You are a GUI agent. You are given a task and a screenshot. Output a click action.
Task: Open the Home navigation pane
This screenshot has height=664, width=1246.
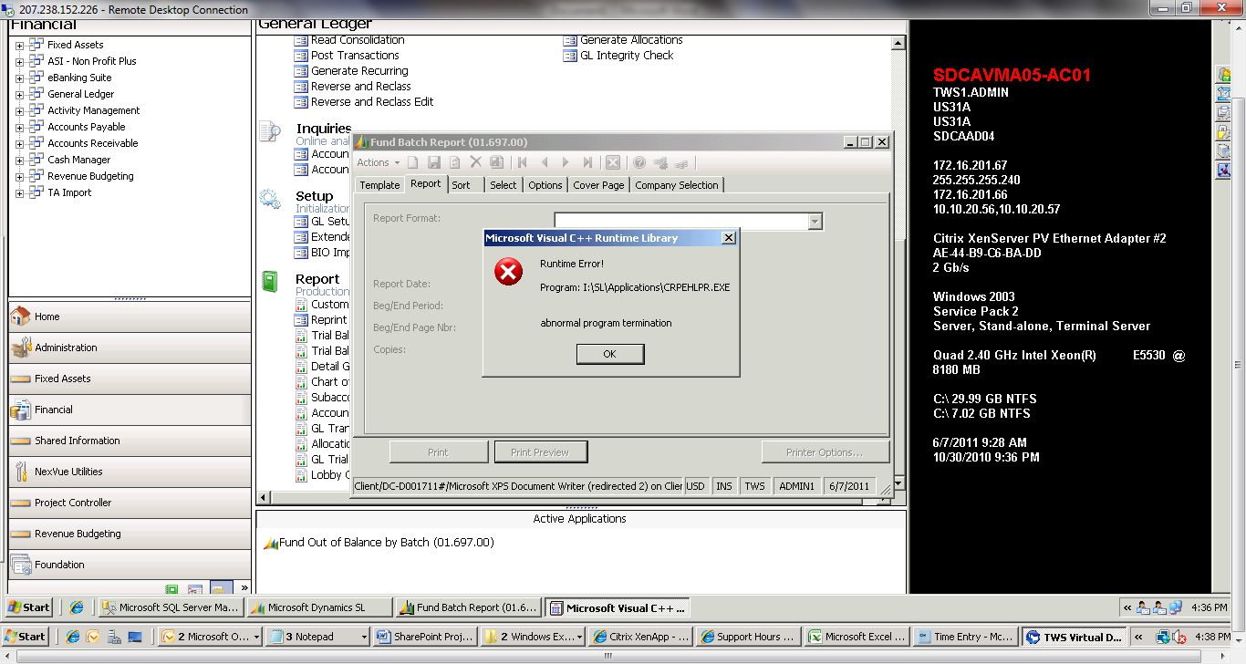click(x=130, y=317)
